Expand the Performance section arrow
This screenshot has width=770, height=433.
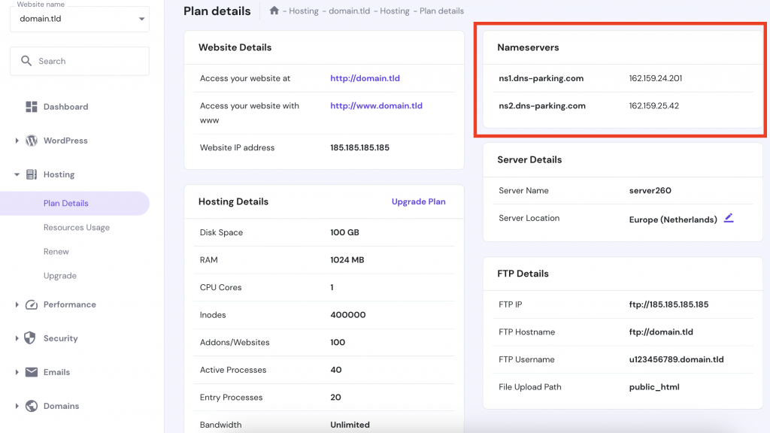pyautogui.click(x=17, y=304)
